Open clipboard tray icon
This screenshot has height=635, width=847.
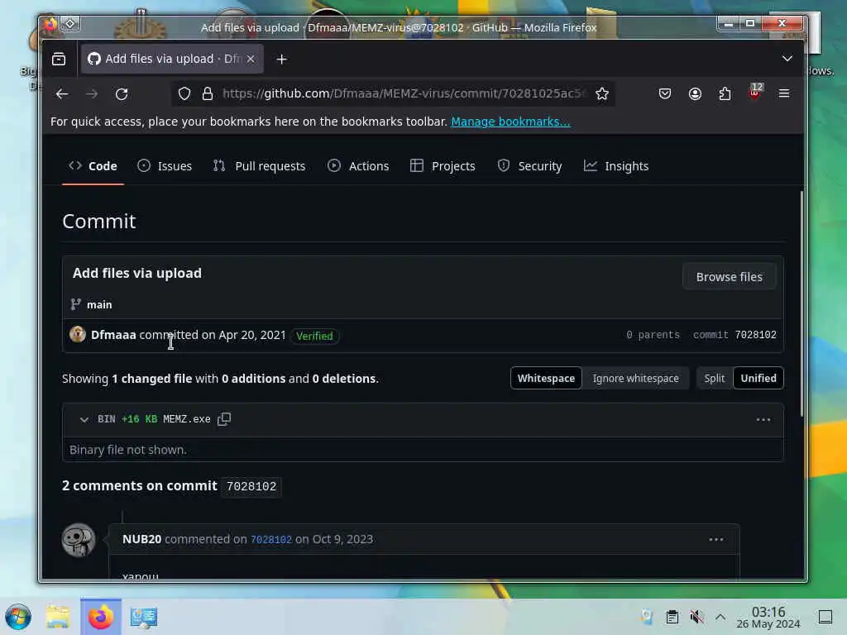coord(672,617)
